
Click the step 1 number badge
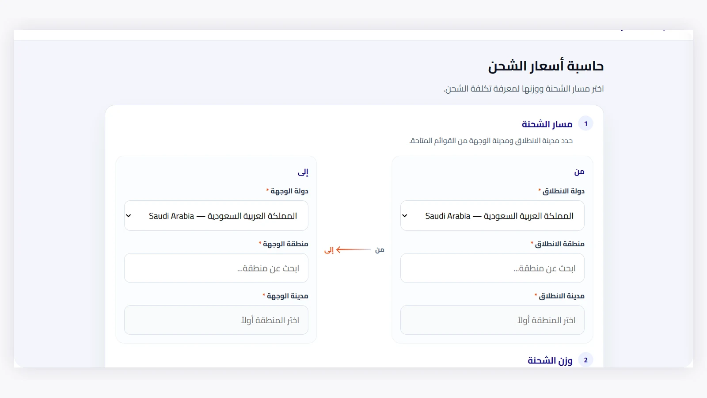(x=585, y=124)
